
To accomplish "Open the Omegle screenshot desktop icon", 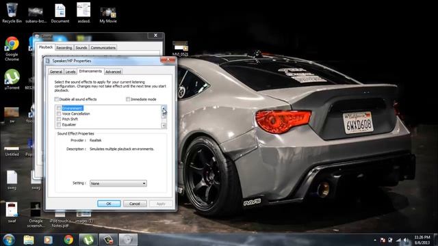I will click(x=36, y=215).
